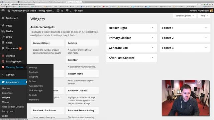The image size is (214, 120).
Task: Click the home icon beside the site name
Action: click(x=9, y=10)
